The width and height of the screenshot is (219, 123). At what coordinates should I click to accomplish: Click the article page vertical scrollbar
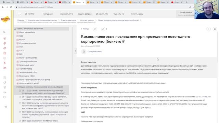pos(218,47)
